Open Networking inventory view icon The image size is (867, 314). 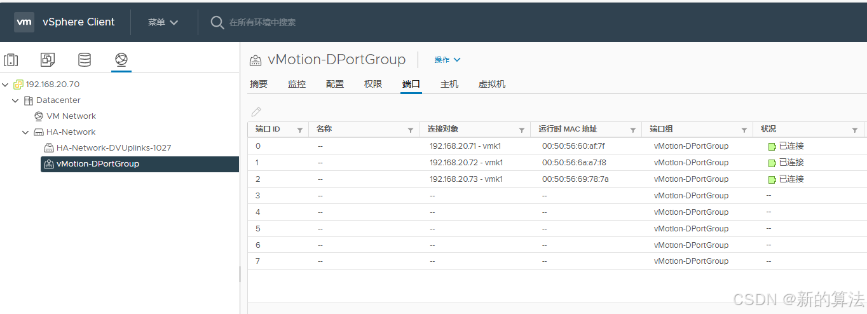click(x=121, y=60)
